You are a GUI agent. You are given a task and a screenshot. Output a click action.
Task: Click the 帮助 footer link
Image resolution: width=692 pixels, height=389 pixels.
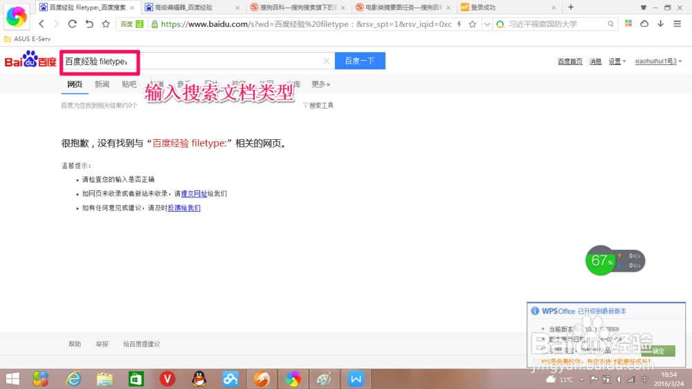tap(75, 344)
